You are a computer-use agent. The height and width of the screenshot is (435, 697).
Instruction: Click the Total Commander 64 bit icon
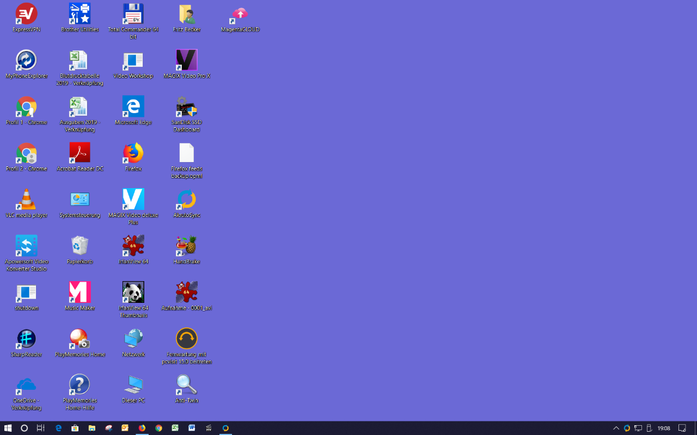[133, 14]
